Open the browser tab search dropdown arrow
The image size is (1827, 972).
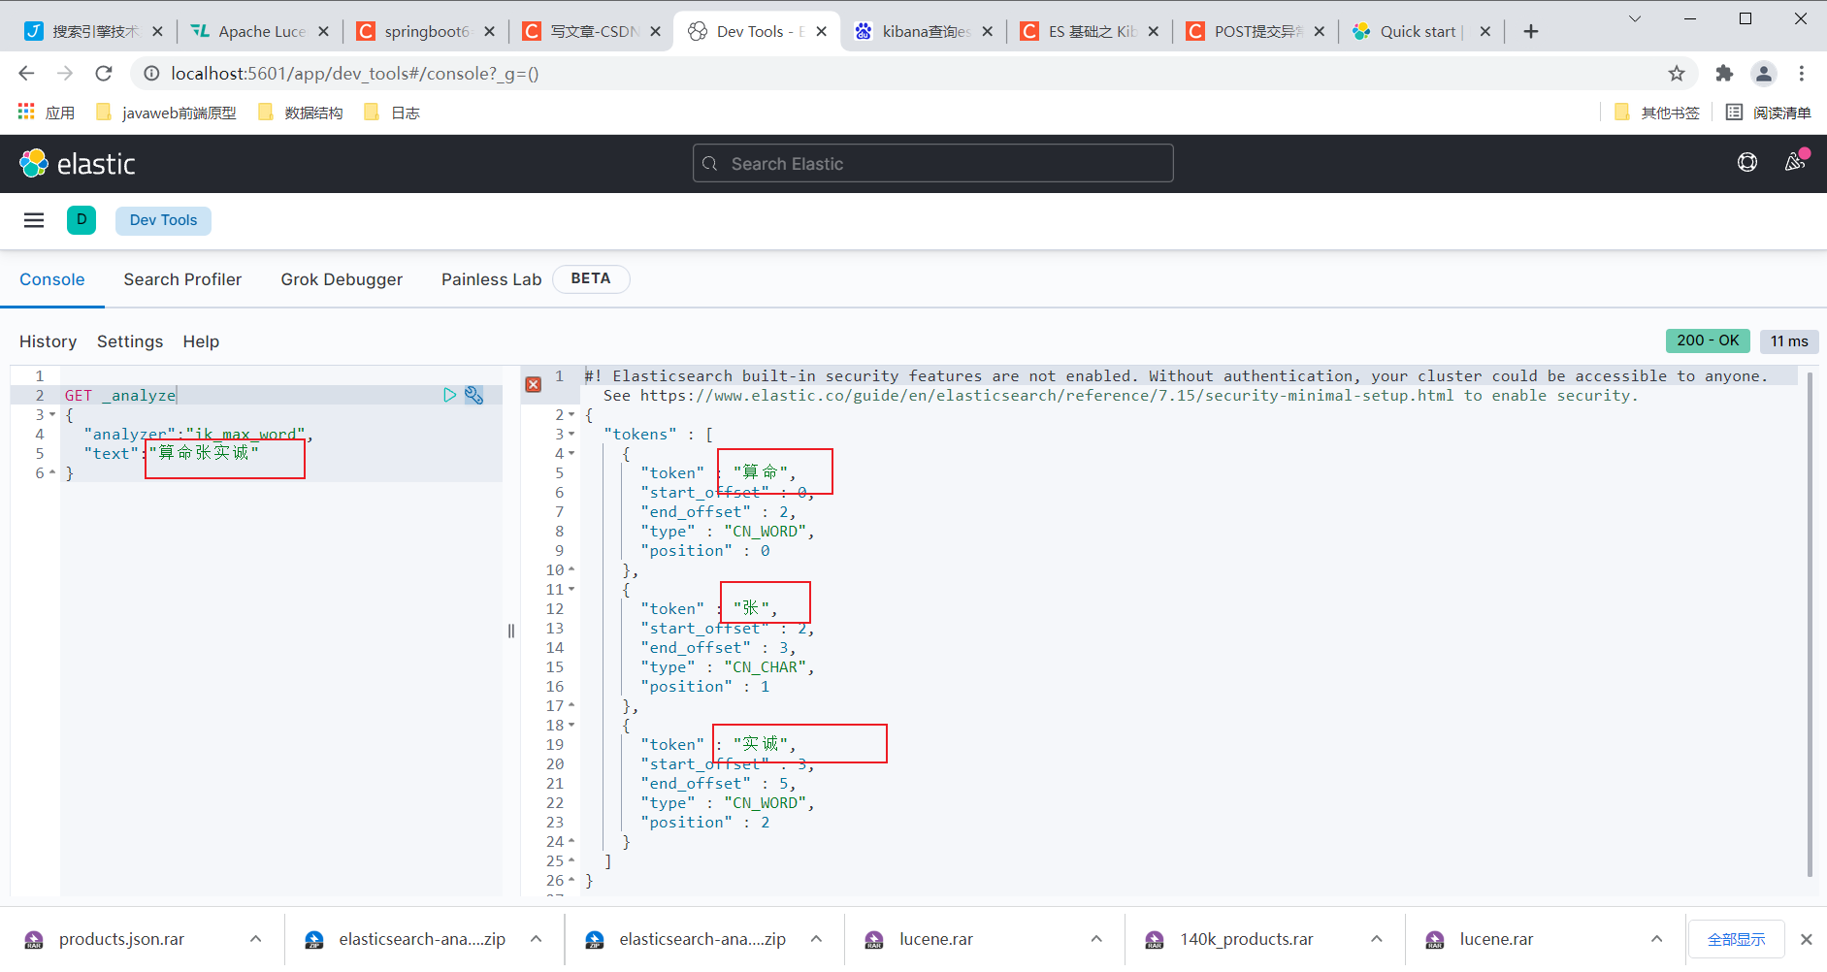1635,18
